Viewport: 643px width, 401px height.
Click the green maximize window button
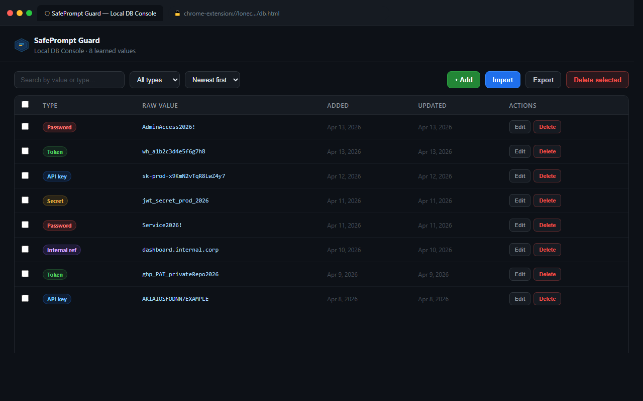click(29, 13)
